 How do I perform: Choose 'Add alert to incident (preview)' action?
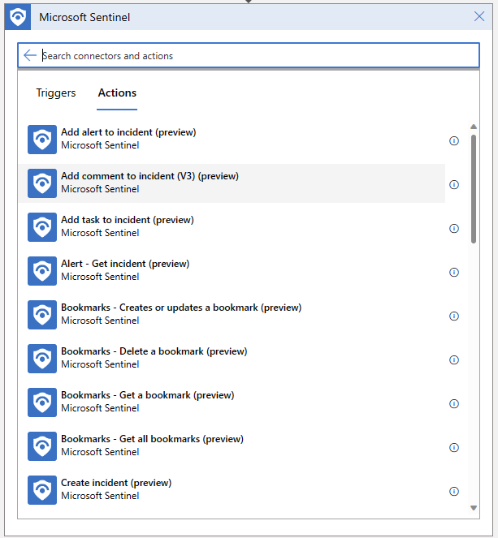click(232, 140)
